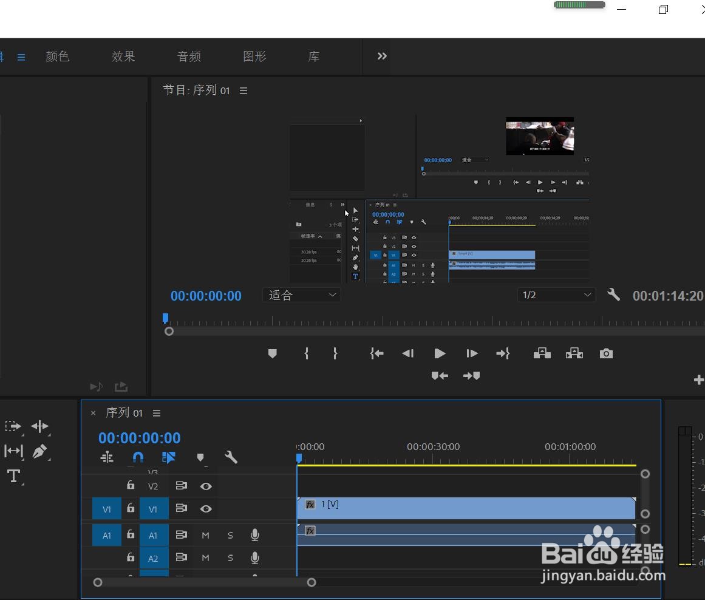This screenshot has height=600, width=705.
Task: Click the Lift button
Action: click(x=542, y=353)
